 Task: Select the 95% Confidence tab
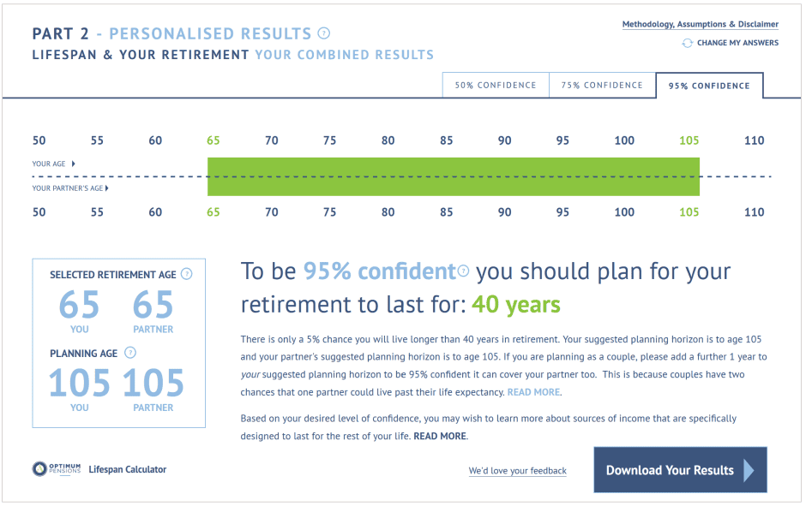pyautogui.click(x=709, y=86)
